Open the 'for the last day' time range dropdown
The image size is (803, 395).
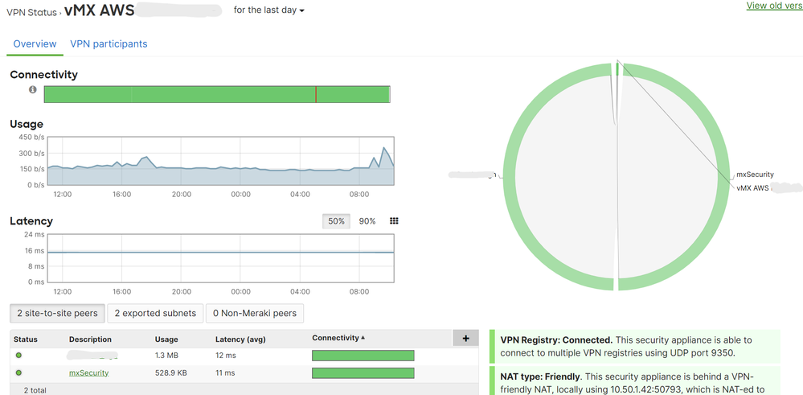[x=268, y=10]
